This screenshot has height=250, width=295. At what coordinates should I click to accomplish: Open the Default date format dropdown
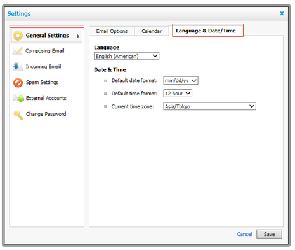pyautogui.click(x=181, y=81)
